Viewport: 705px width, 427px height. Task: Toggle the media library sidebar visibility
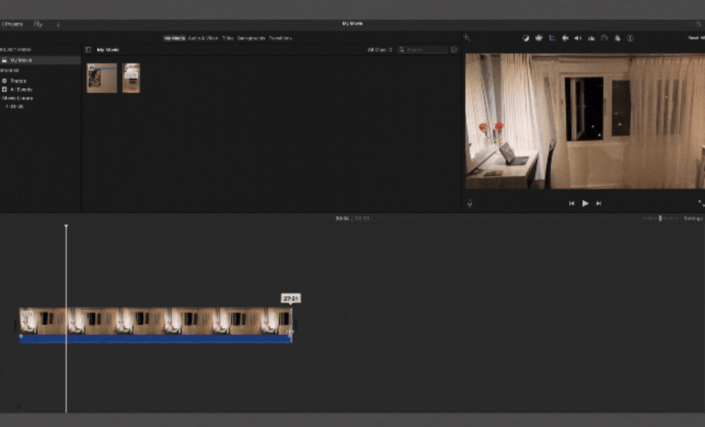(x=87, y=50)
